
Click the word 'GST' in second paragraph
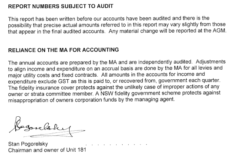(64, 81)
